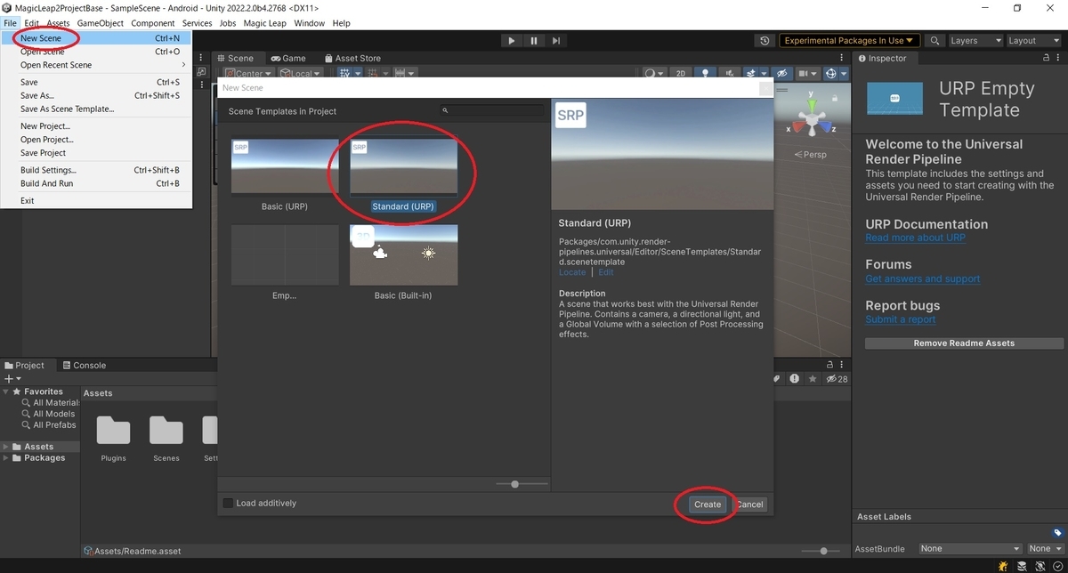Switch to the Game tab
Screen dimensions: 1068x573
(x=288, y=58)
